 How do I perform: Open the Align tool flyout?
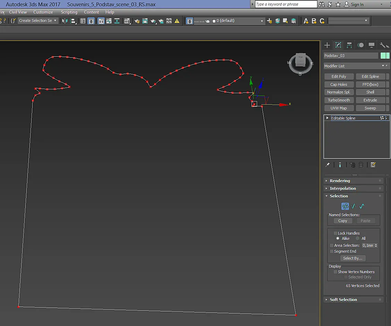point(73,21)
